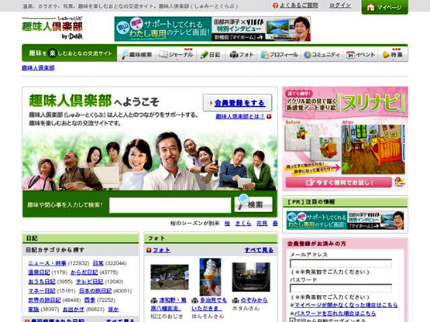
Task: Click the マイページ home tab
Action: point(385,7)
